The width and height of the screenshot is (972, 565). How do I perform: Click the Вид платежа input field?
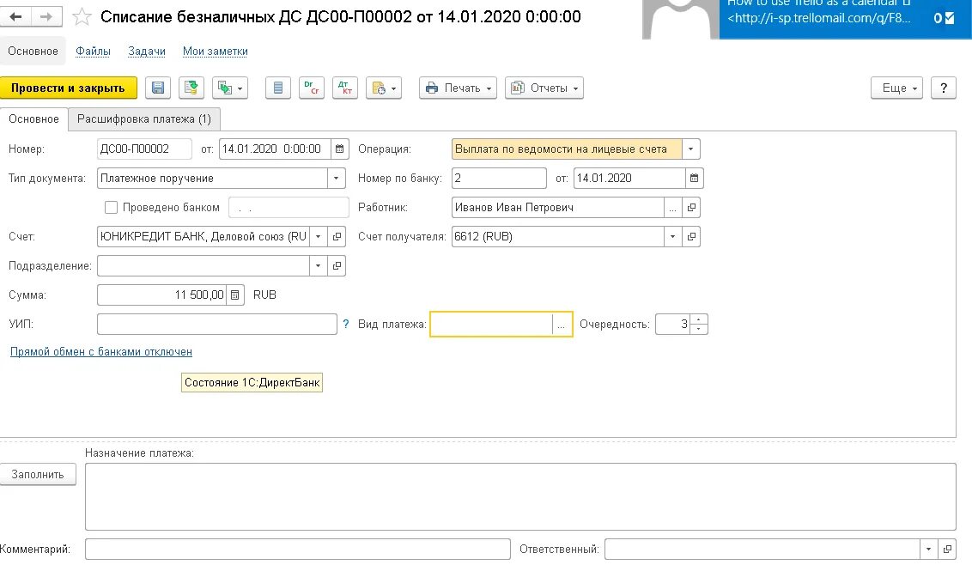(x=491, y=325)
